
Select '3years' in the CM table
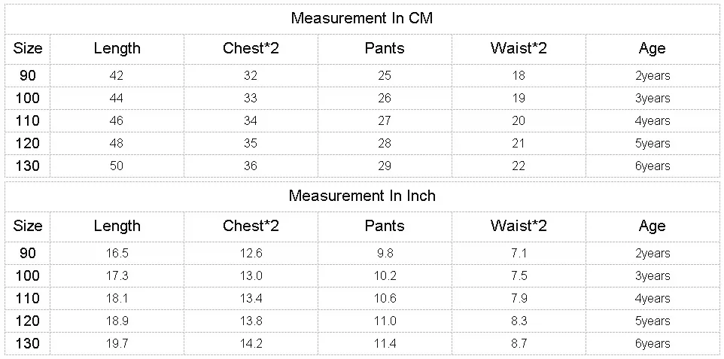point(653,98)
